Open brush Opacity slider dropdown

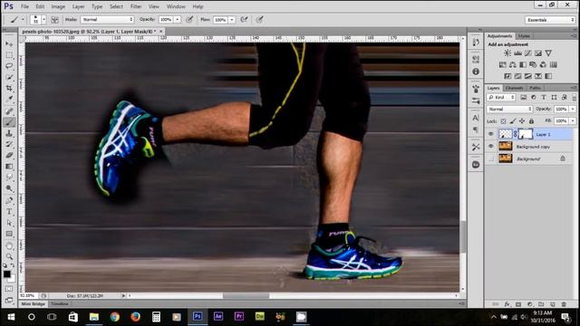(178, 20)
